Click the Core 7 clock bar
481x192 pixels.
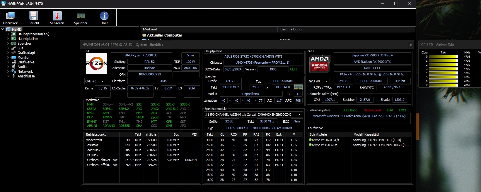[x=443, y=85]
